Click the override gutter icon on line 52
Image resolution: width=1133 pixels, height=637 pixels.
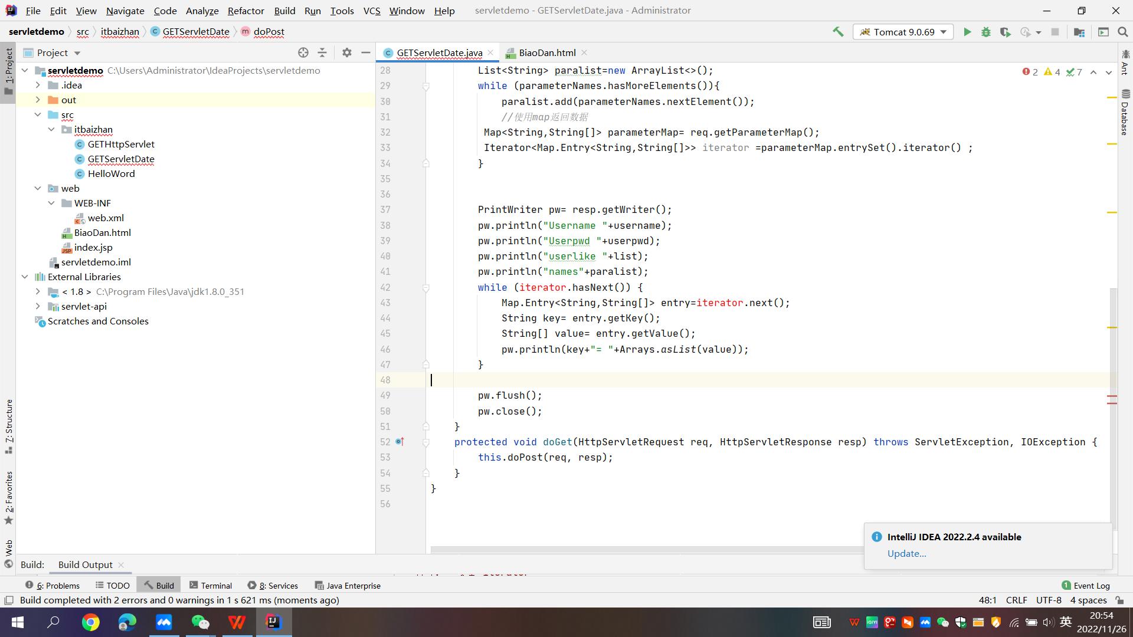coord(400,442)
